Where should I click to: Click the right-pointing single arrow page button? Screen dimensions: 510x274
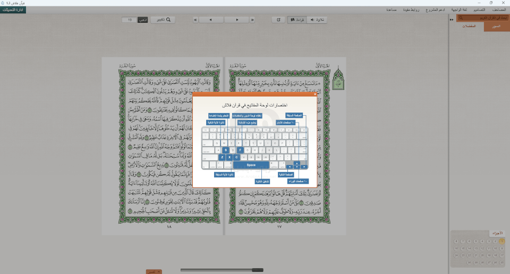tap(237, 20)
